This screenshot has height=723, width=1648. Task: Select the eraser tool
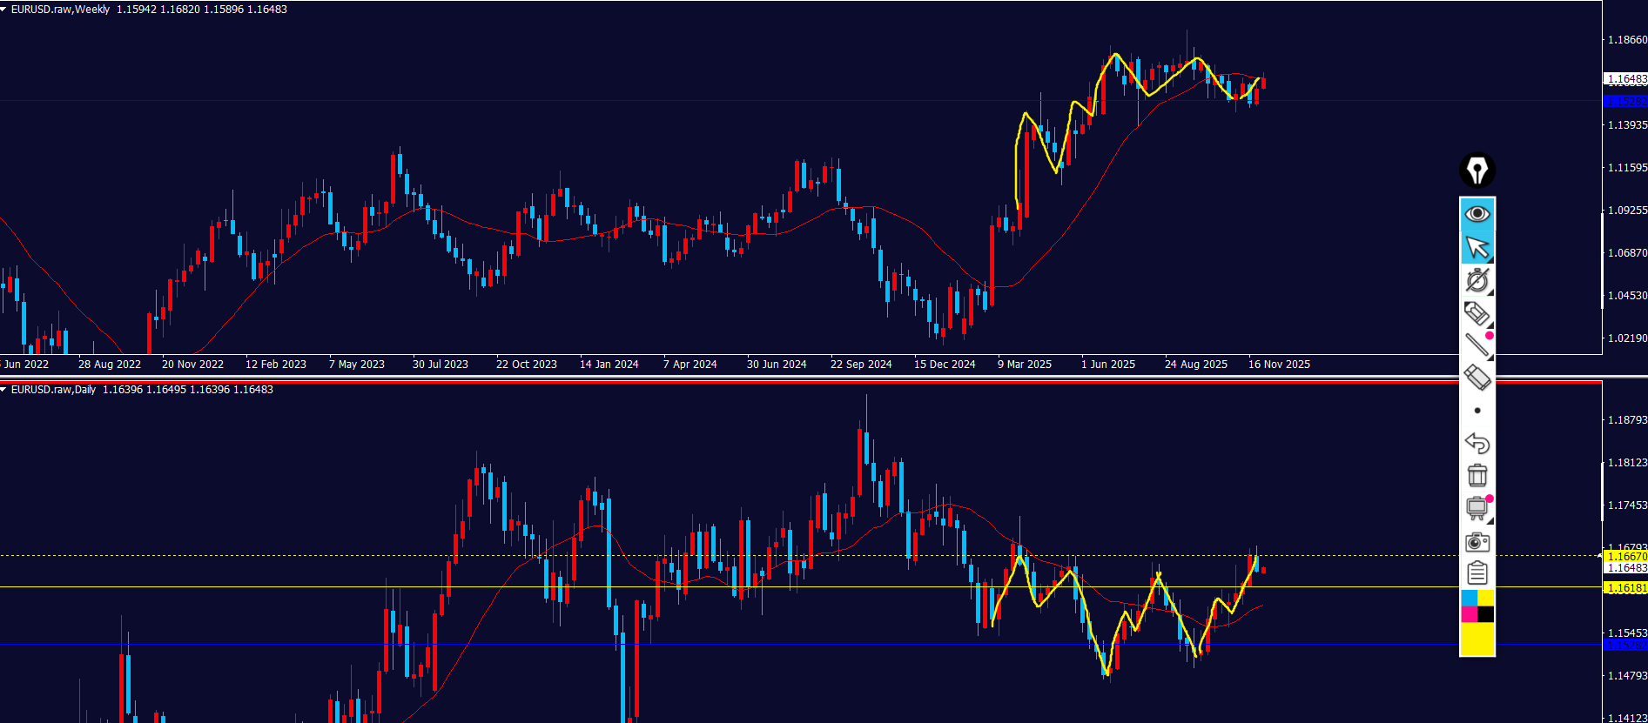(x=1476, y=378)
